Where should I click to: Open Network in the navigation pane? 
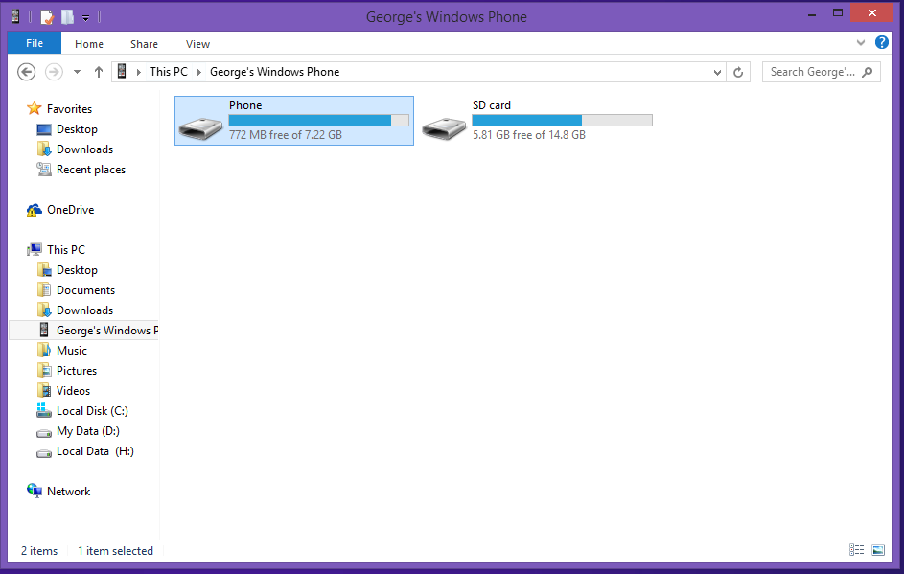[69, 492]
